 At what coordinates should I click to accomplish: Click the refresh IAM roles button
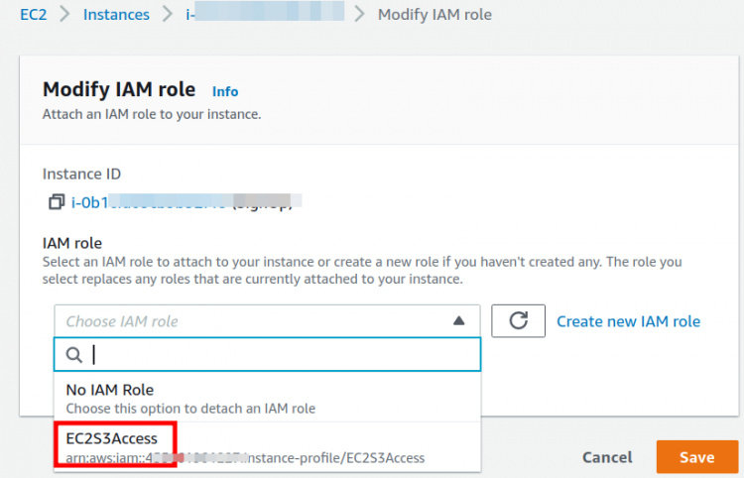518,321
